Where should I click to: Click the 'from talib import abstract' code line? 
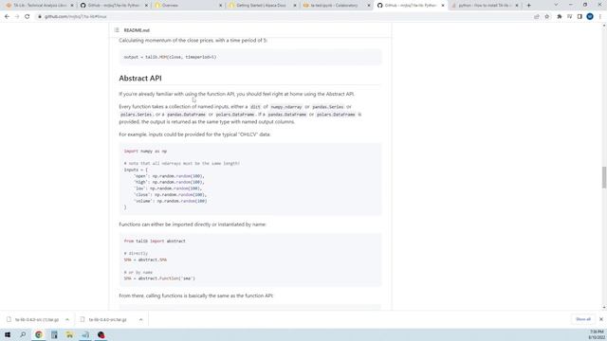pos(155,241)
